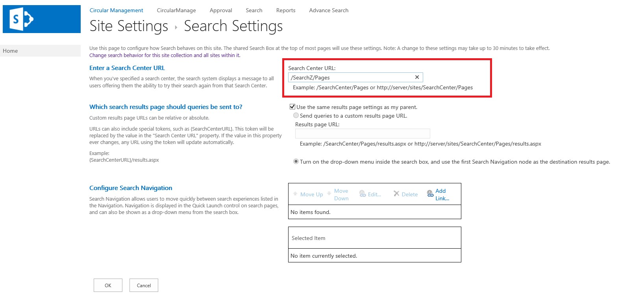Click the Delete X icon

coord(396,194)
